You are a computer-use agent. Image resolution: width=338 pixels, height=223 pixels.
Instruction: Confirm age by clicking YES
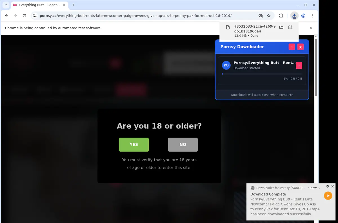click(134, 145)
